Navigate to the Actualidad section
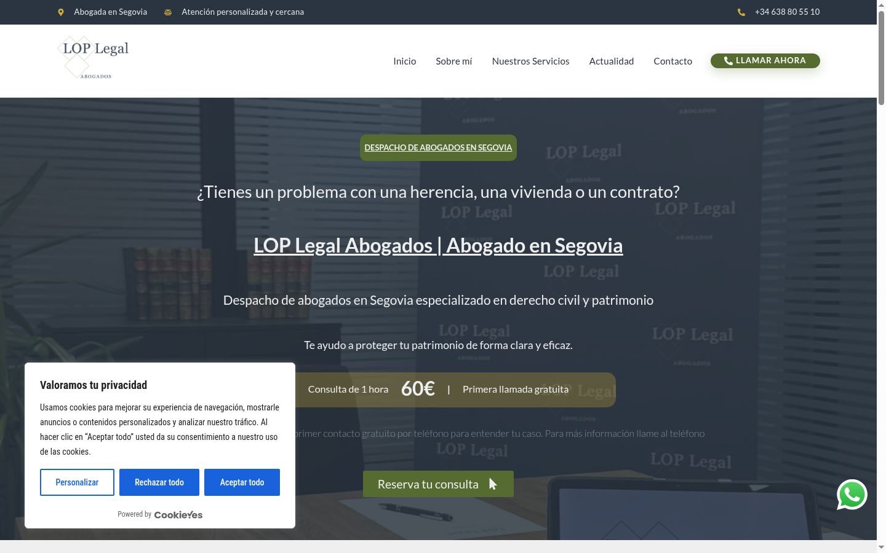886x553 pixels. (612, 61)
